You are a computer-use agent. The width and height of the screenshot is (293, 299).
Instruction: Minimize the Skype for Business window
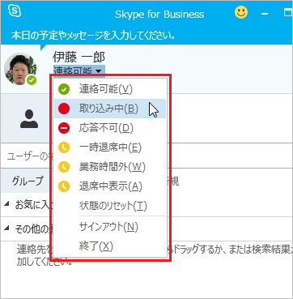265,13
